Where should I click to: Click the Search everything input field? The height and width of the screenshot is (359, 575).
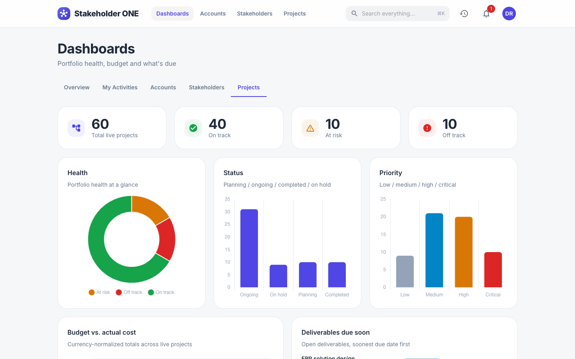point(398,14)
